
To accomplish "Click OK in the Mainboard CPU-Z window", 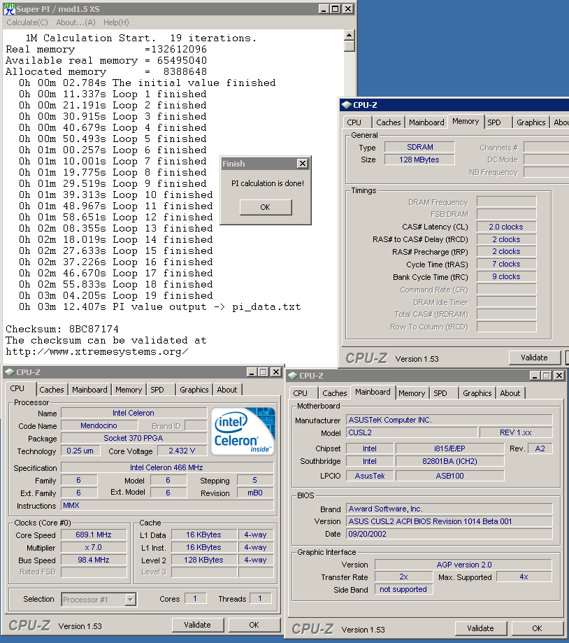I will pos(537,628).
